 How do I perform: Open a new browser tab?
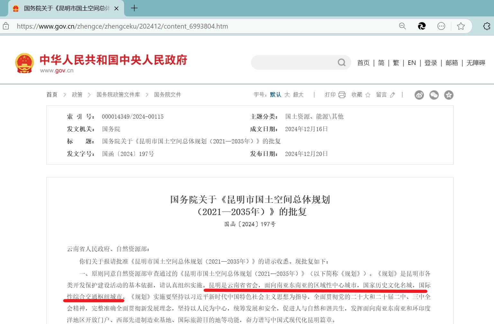click(x=134, y=8)
